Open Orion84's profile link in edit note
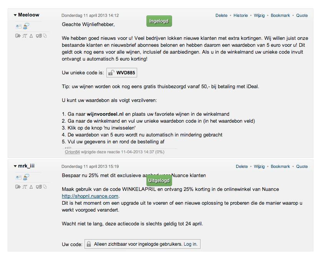The width and height of the screenshot is (315, 276). (x=72, y=152)
